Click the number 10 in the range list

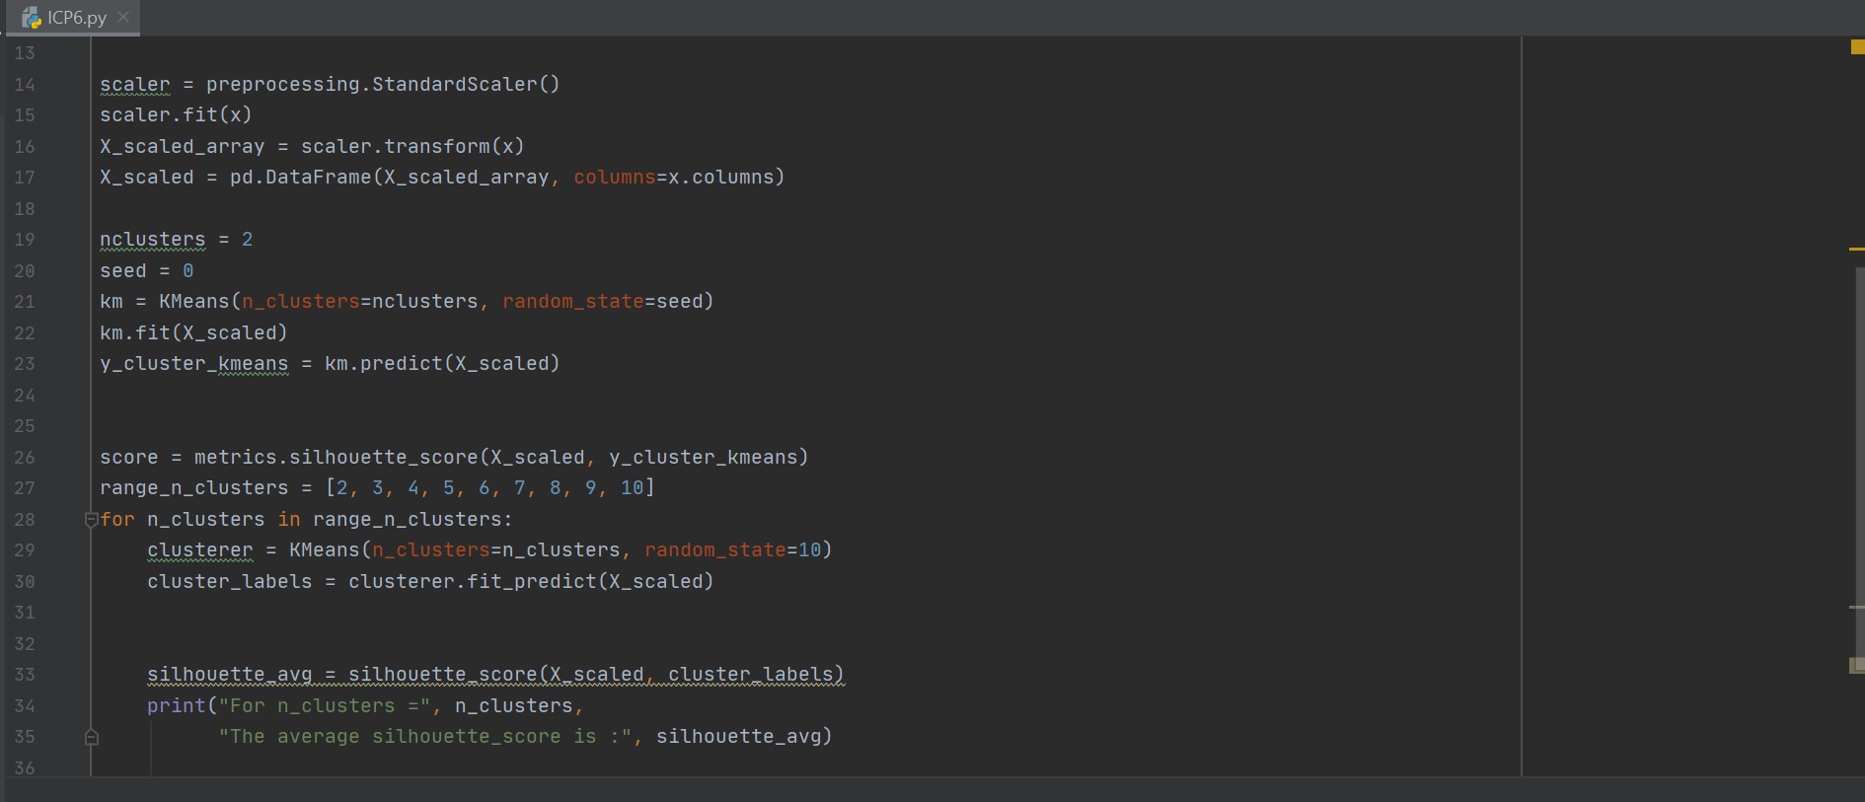pos(632,487)
